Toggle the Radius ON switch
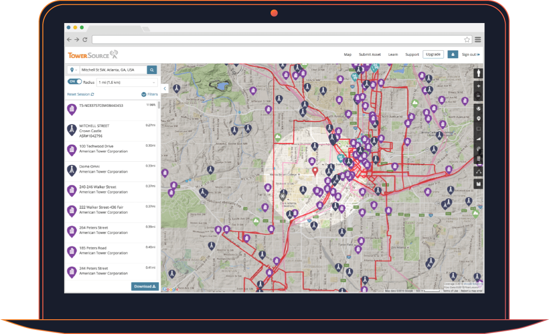The image size is (549, 334). (75, 82)
